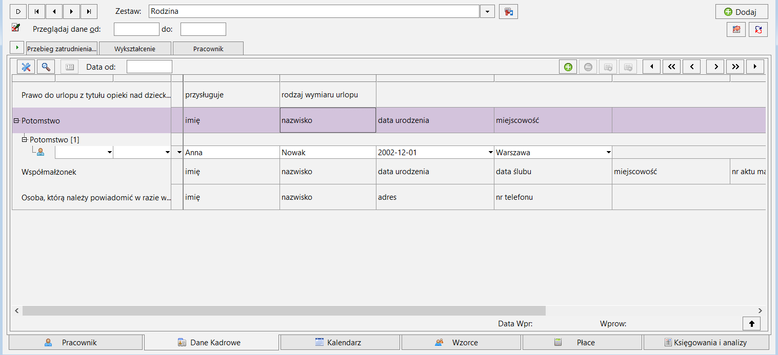Click the horizontal scrollbar thumb
The height and width of the screenshot is (355, 778).
click(284, 310)
